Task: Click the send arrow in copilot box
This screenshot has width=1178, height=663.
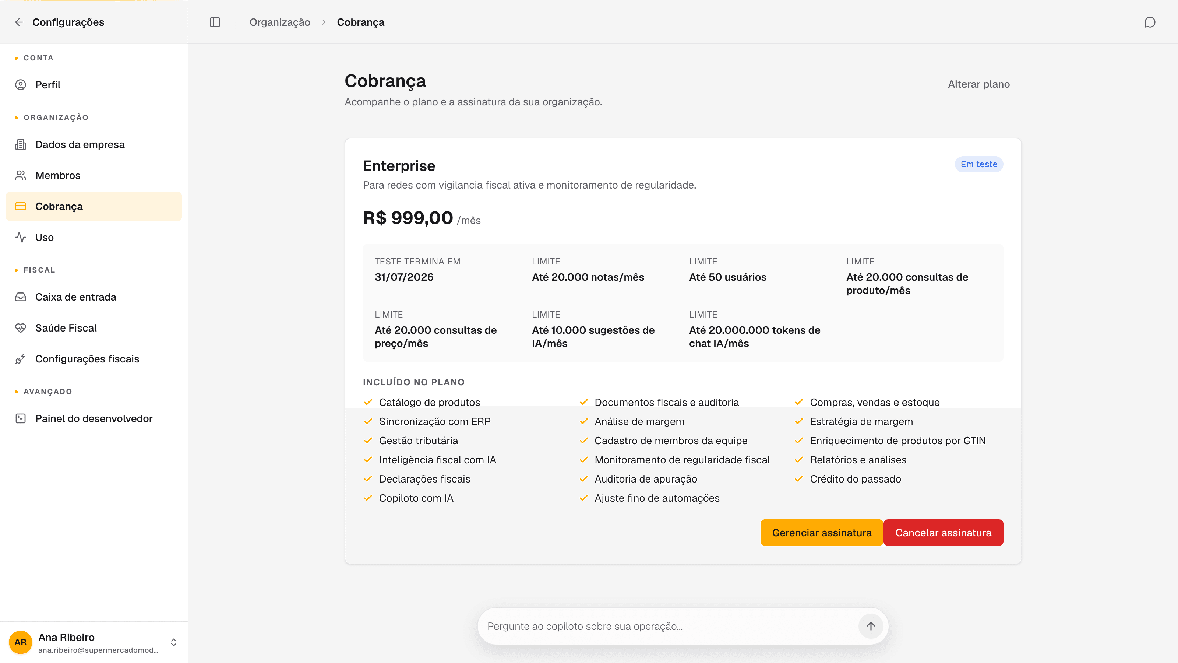Action: pos(871,626)
